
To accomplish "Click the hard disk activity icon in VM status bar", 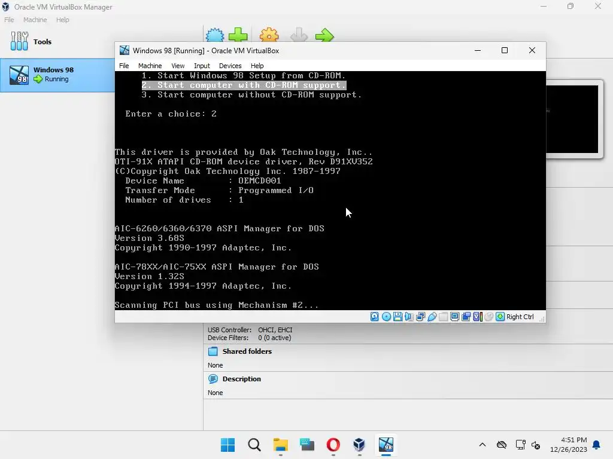I will click(375, 317).
